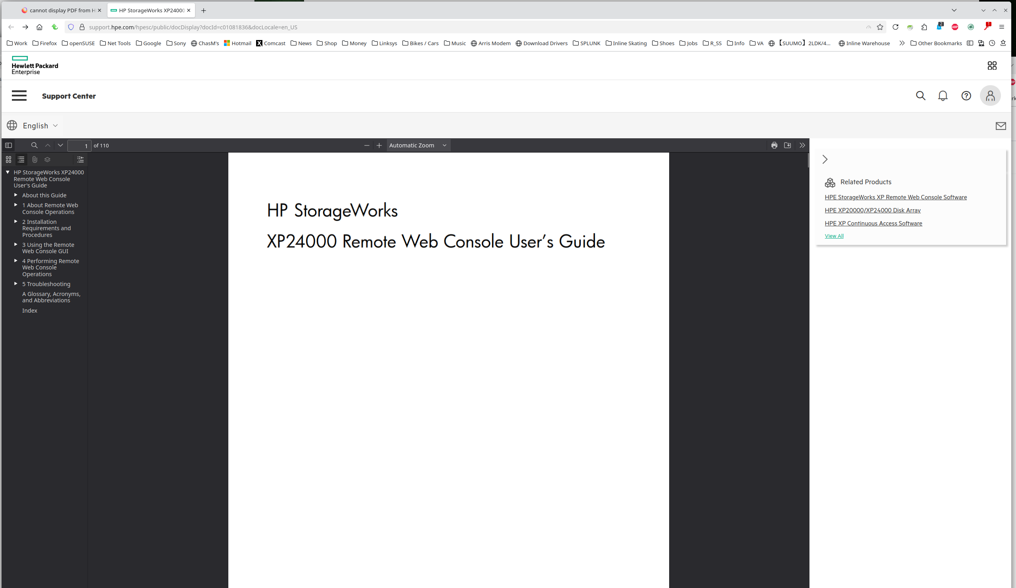The width and height of the screenshot is (1016, 588).
Task: Zoom out the PDF document
Action: point(367,145)
